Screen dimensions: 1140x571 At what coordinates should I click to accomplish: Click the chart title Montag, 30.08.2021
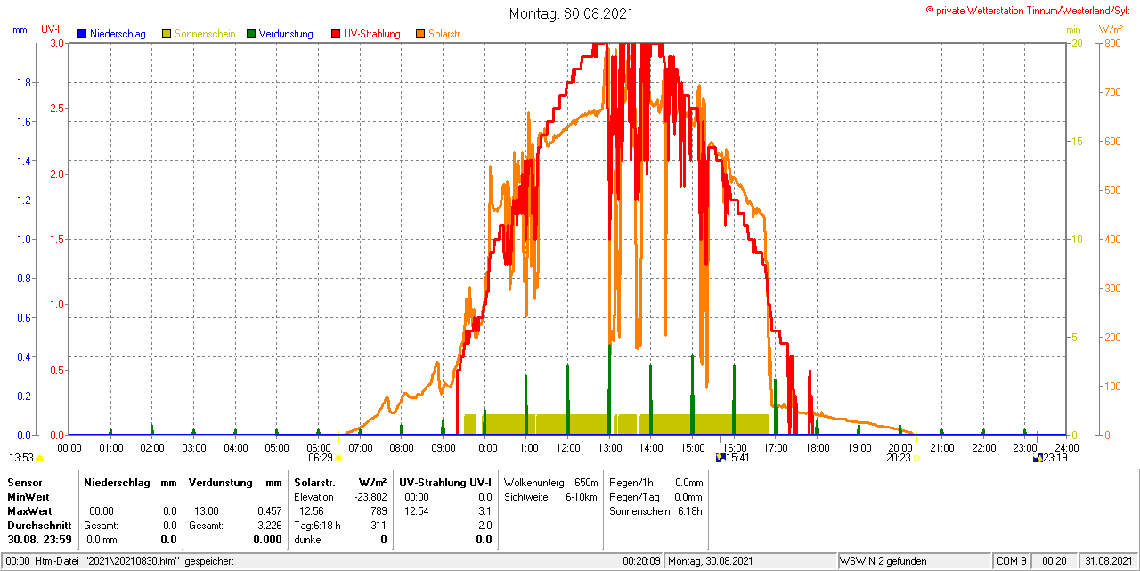click(x=572, y=13)
